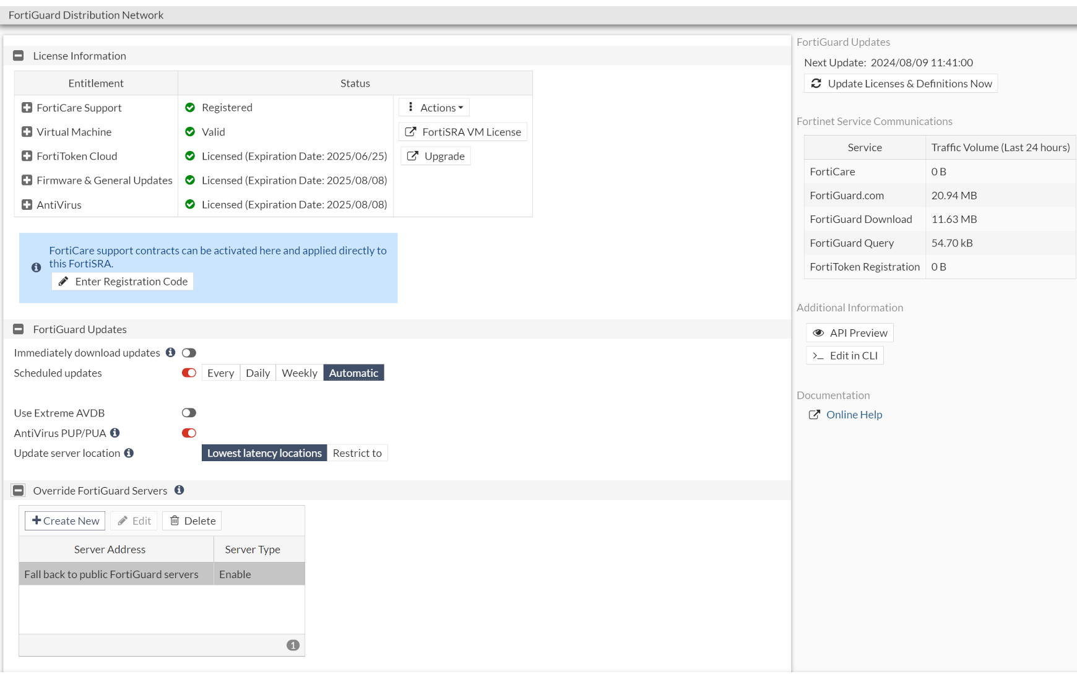Click the Edit in CLI terminal icon
Image resolution: width=1077 pixels, height=674 pixels.
pyautogui.click(x=818, y=356)
